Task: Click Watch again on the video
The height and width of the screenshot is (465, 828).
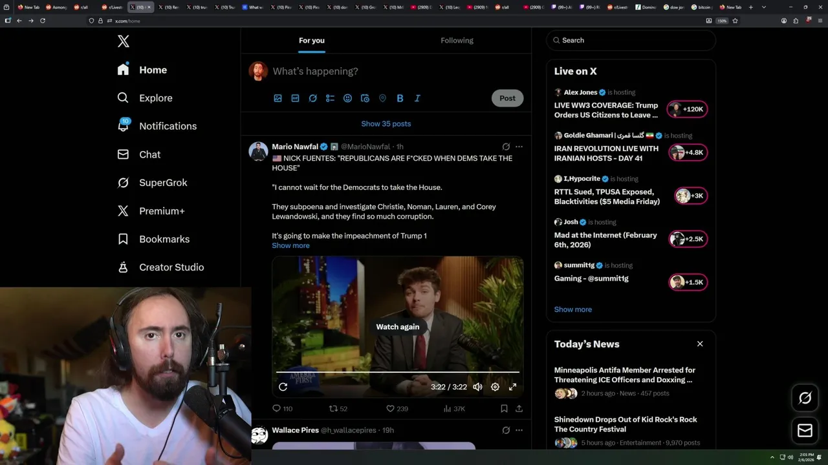Action: coord(398,327)
